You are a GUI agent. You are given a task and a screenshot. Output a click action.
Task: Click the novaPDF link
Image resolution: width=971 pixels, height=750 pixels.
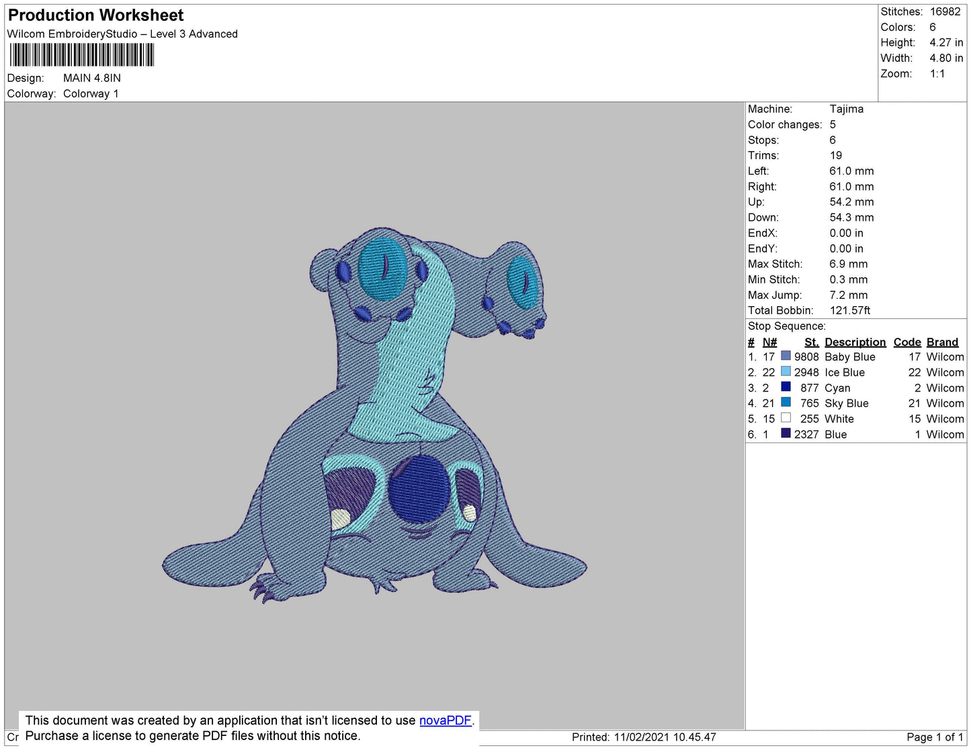446,720
